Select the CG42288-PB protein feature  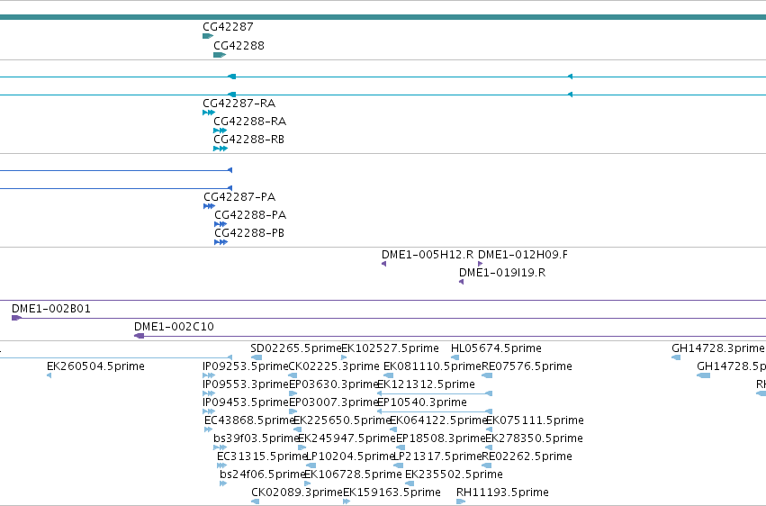pyautogui.click(x=221, y=242)
